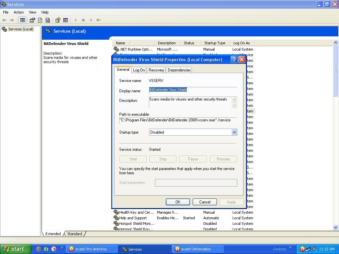Click the Description box scroll down arrow
Screen dimensions: 339x254
click(x=234, y=105)
